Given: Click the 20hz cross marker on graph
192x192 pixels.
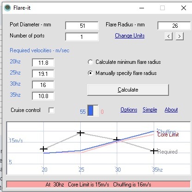Looking at the screenshot, I should [43, 149].
